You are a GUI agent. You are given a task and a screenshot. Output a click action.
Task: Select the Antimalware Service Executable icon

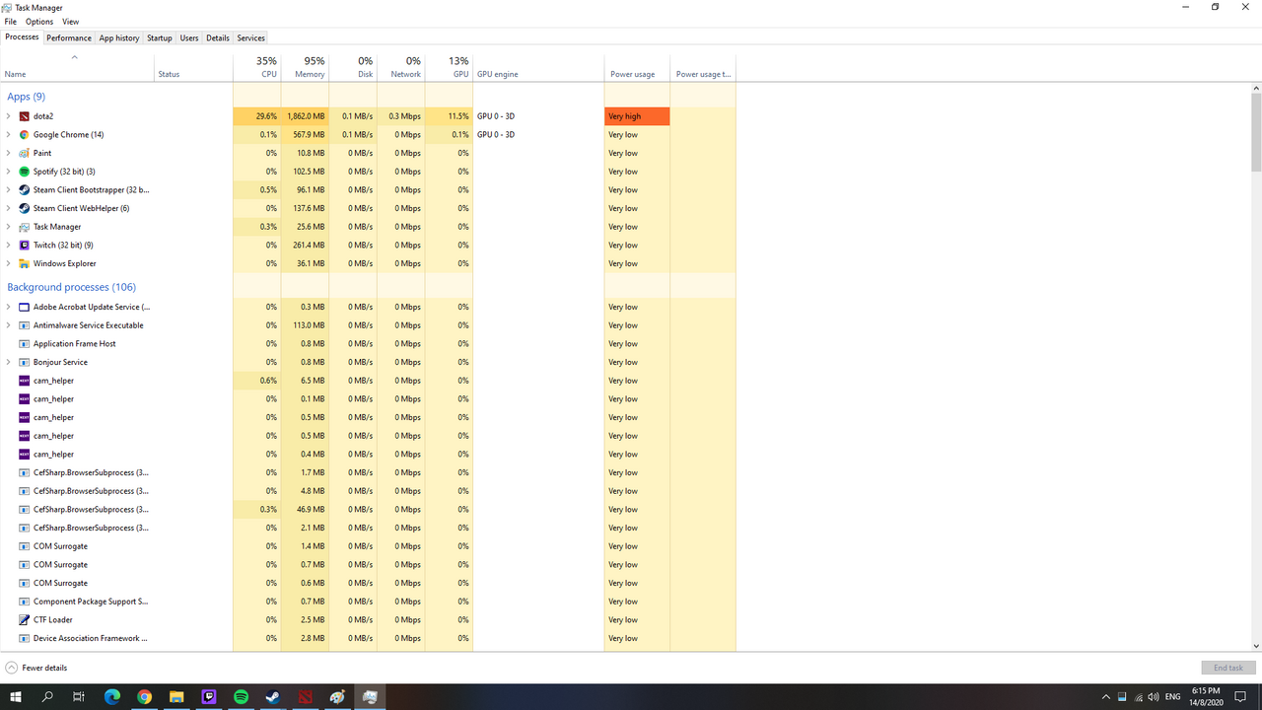click(25, 325)
